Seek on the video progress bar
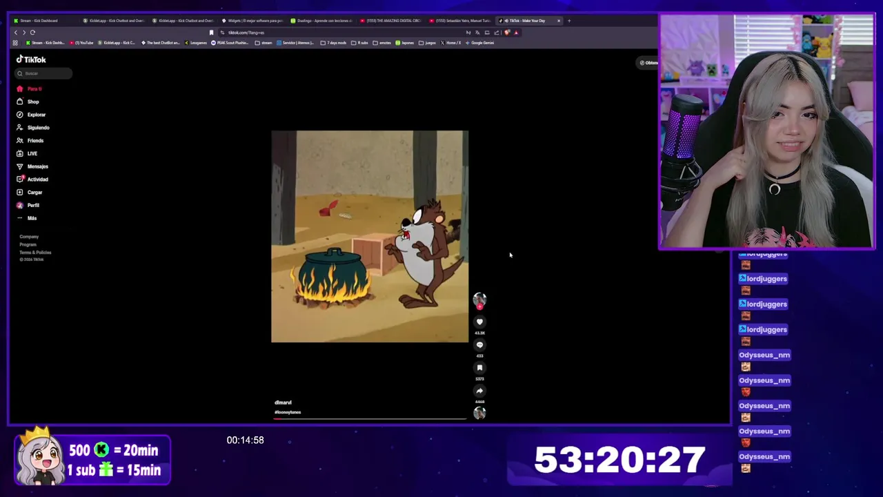883x497 pixels. click(x=370, y=418)
